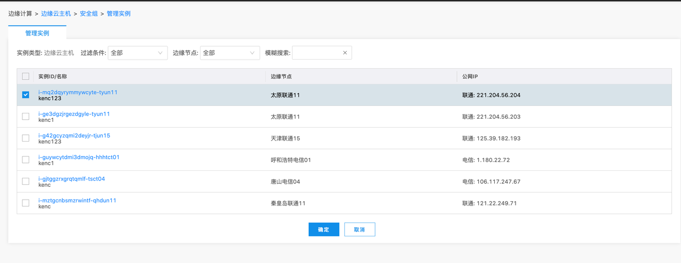
Task: Focus the 模糊搜索 input field
Action: (x=316, y=53)
